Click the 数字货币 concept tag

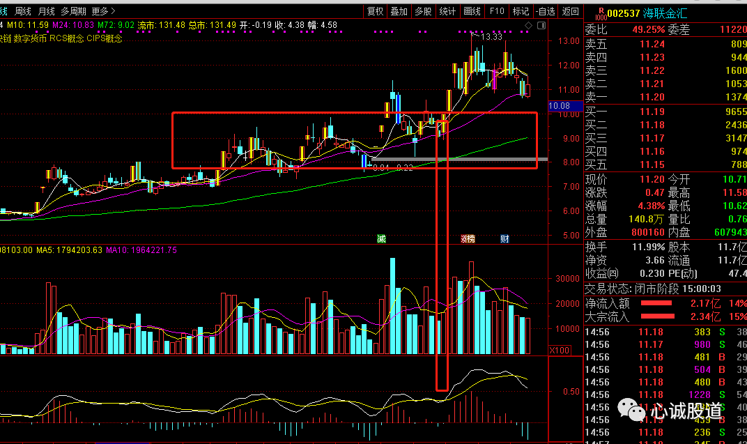click(30, 38)
